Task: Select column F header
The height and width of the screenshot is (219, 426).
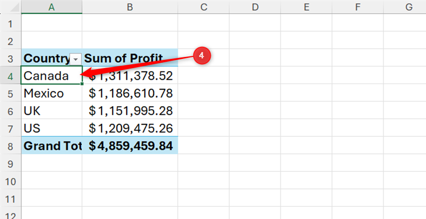Action: (x=357, y=7)
